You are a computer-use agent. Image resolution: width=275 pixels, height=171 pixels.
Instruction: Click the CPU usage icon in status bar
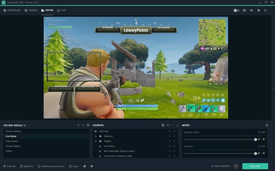click(4, 166)
